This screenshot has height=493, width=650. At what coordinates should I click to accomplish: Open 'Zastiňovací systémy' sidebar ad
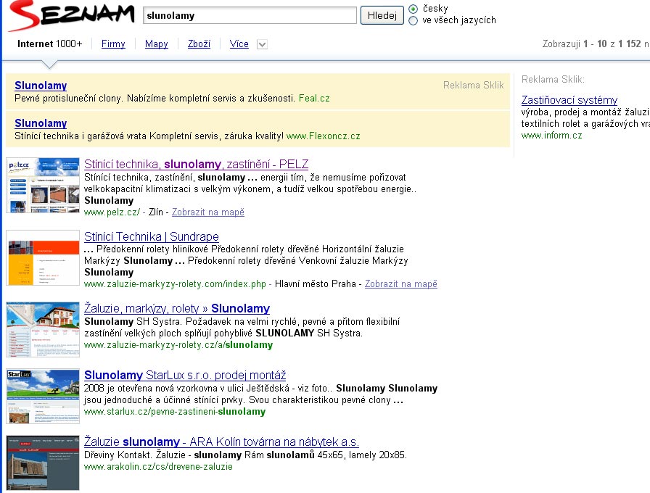[569, 100]
